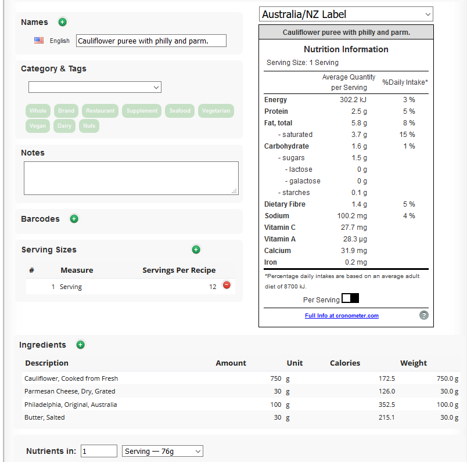
Task: Toggle the Vegan tag
Action: [x=38, y=126]
